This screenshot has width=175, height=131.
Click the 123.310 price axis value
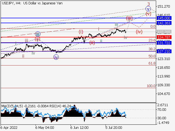click(x=164, y=59)
